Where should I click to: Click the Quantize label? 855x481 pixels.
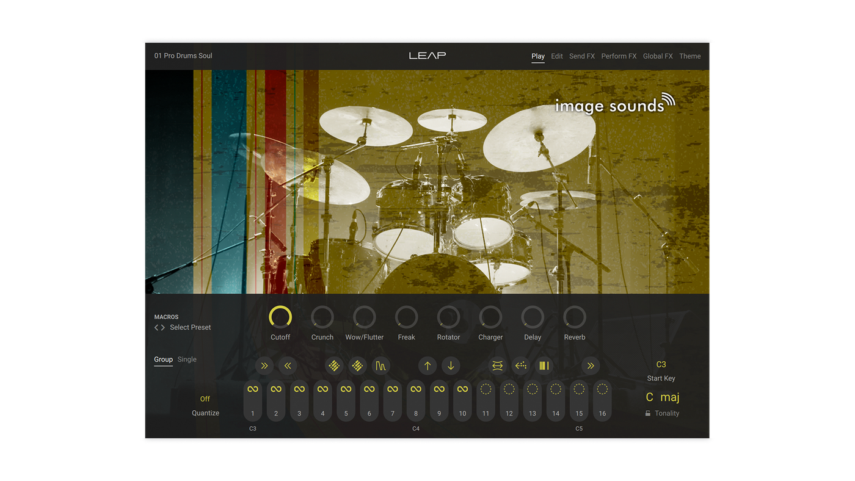205,413
